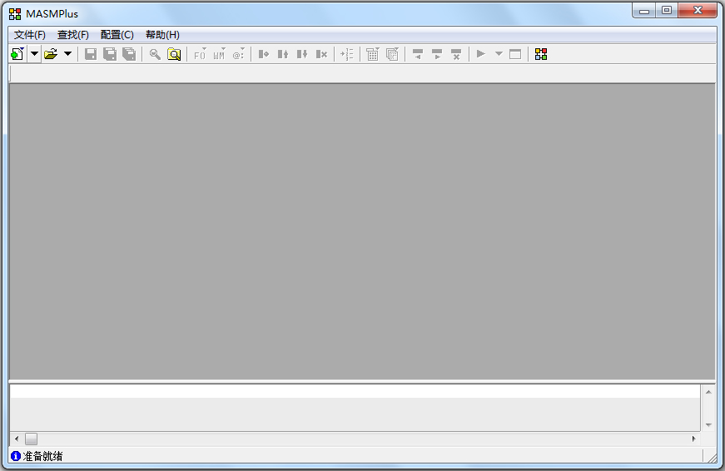Open the 配置(C) menu

[x=117, y=35]
